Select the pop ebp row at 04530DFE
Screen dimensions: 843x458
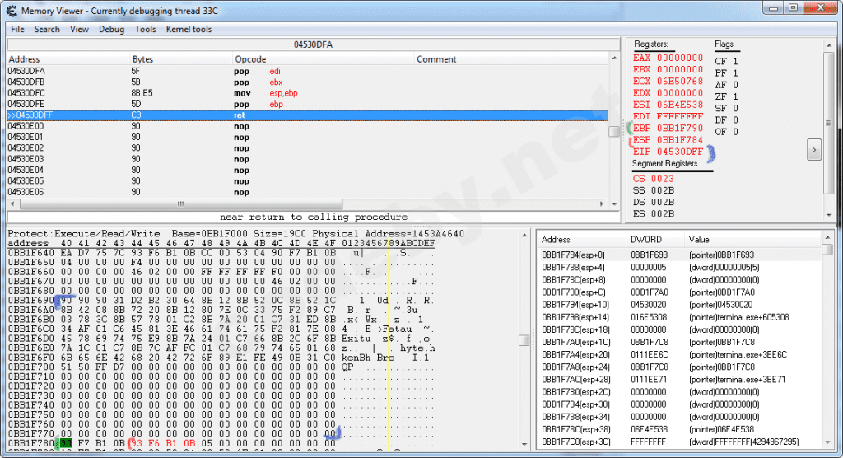pyautogui.click(x=307, y=104)
